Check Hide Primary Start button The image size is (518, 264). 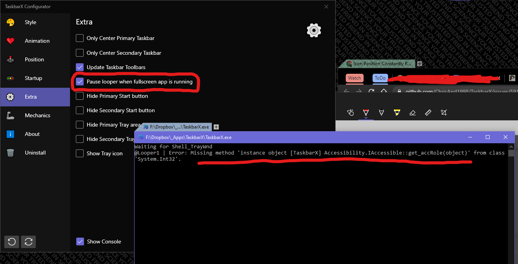(80, 96)
